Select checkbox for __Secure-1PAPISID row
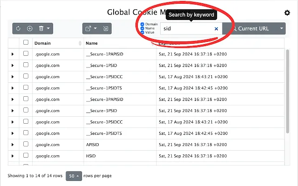 coord(26,53)
